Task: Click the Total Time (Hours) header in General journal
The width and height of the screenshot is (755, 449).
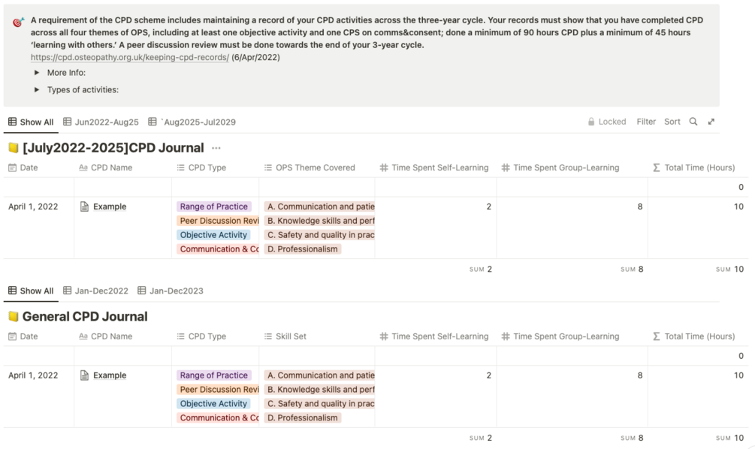Action: (x=699, y=336)
